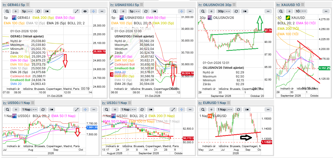The image size is (333, 158).
Task: Select the US30.I 1 Nap panel tab
Action: (117, 103)
